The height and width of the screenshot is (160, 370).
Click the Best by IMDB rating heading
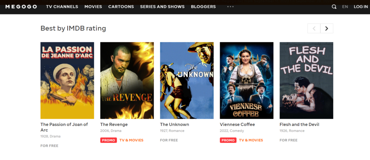click(73, 28)
